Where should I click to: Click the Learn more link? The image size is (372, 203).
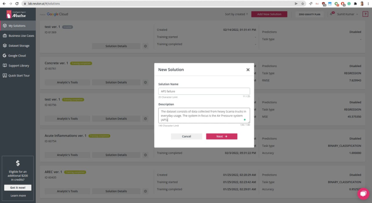[18, 196]
